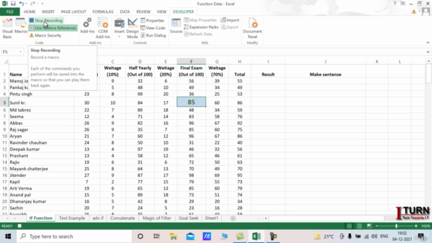Open Mail app from taskbar
The width and height of the screenshot is (432, 243).
[190, 236]
